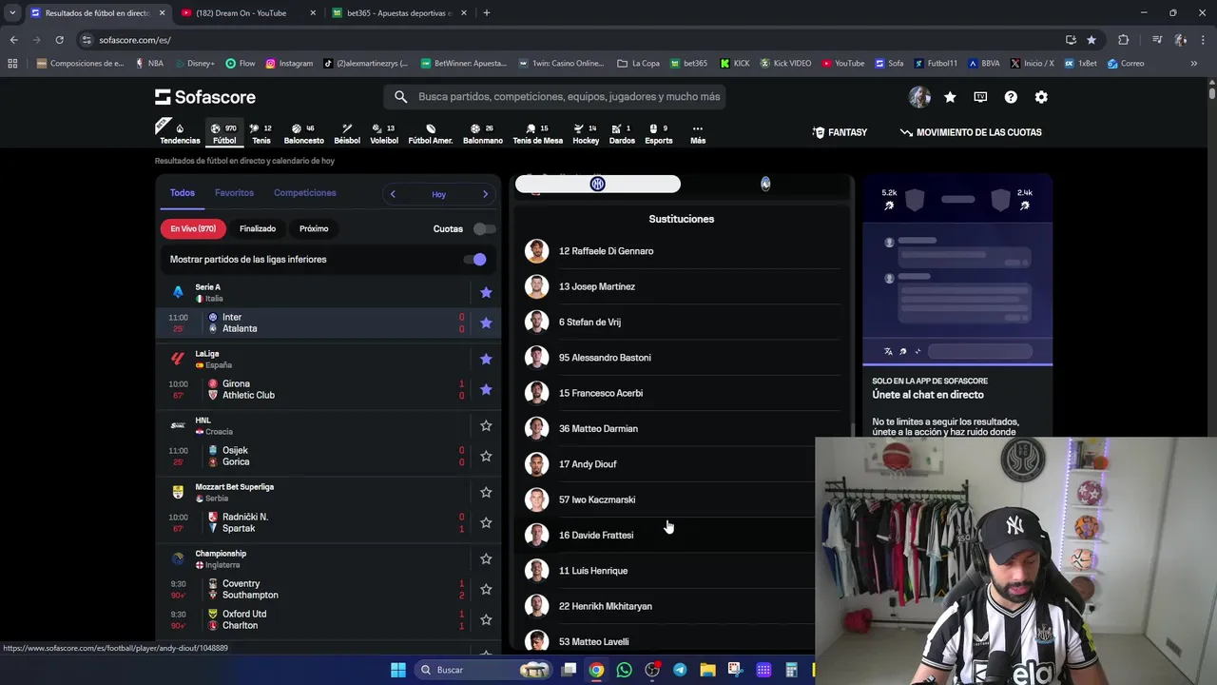Open Henrikh Mkhitaryan player profile
1217x685 pixels.
click(682, 606)
